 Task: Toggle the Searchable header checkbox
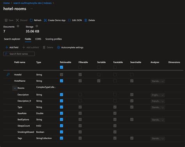(132, 67)
